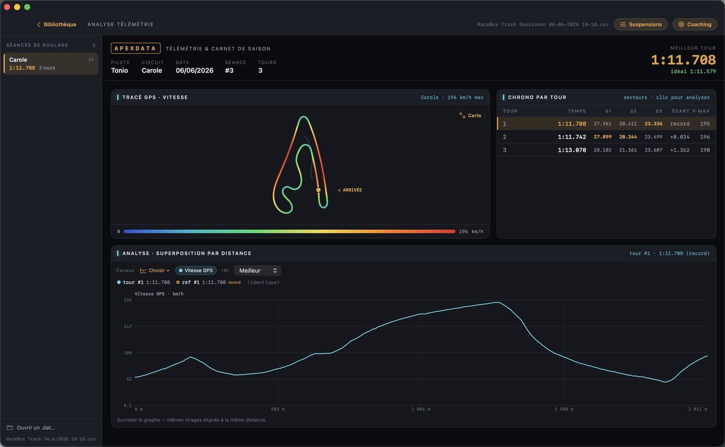This screenshot has width=725, height=447.
Task: Select lap 1 row with time 1:11.708
Action: [x=606, y=124]
